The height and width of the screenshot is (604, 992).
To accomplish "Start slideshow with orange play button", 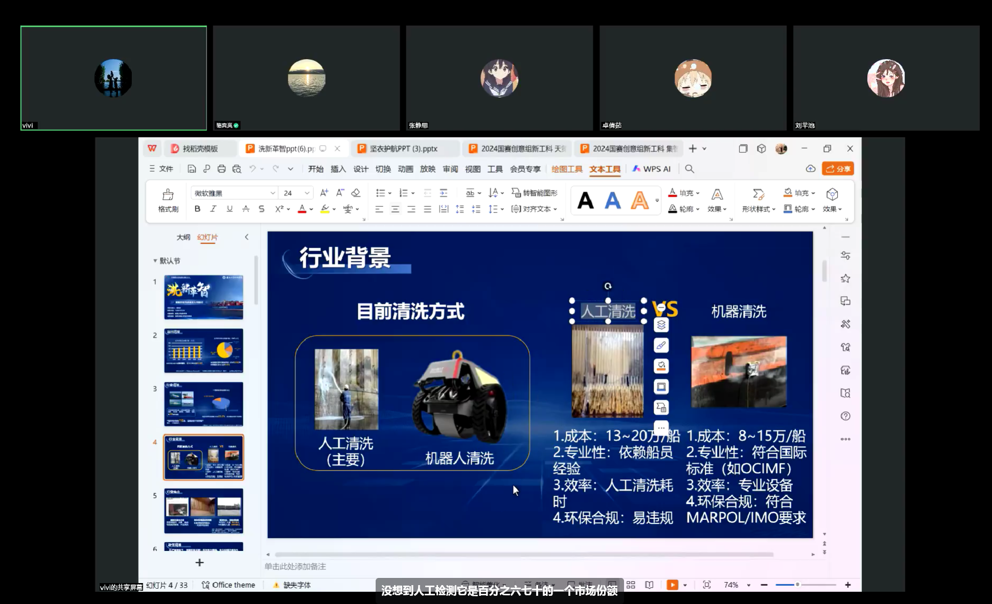I will (672, 585).
